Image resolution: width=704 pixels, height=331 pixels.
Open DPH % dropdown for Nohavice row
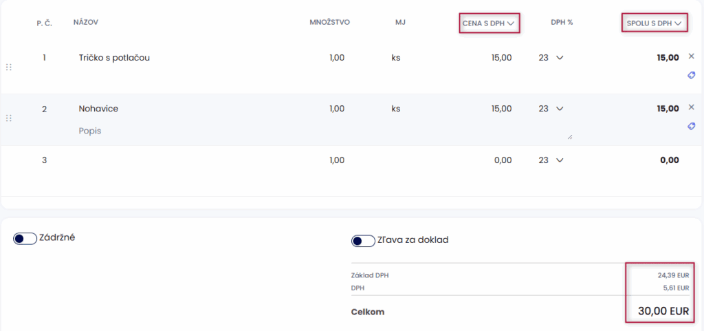point(551,109)
